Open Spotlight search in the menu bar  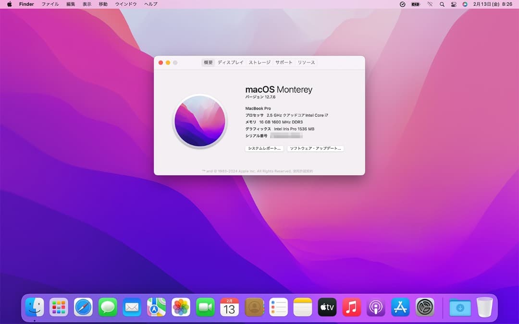click(442, 4)
